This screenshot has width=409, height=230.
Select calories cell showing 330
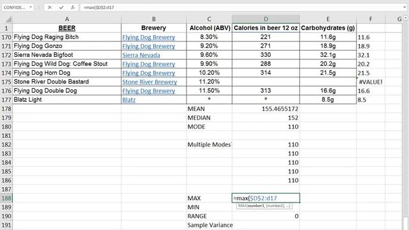[x=266, y=55]
